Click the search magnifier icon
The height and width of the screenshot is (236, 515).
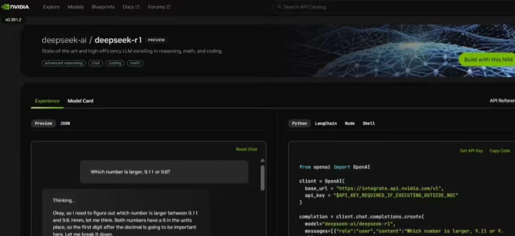click(279, 7)
